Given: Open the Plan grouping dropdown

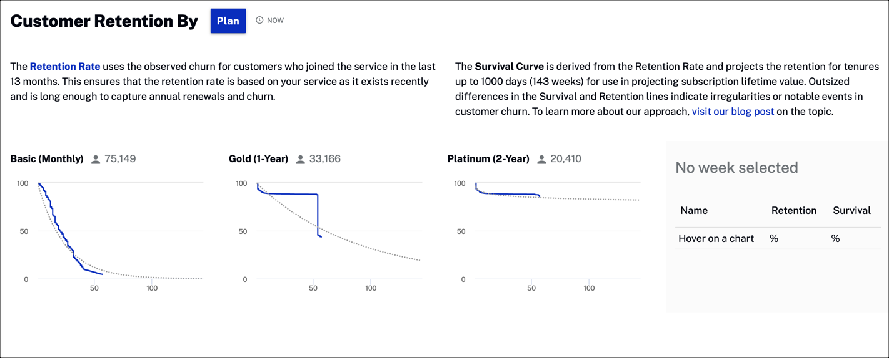Looking at the screenshot, I should [228, 21].
